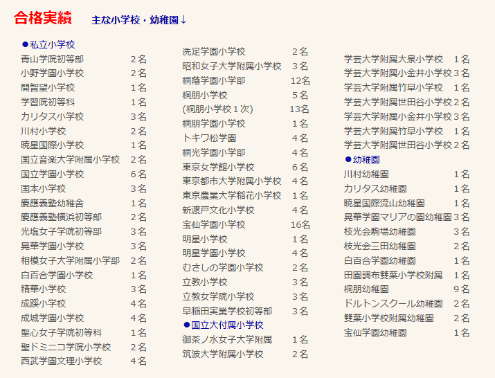
Task: Open the 主な小学校・幼稚園↓ link
Action: [x=139, y=20]
